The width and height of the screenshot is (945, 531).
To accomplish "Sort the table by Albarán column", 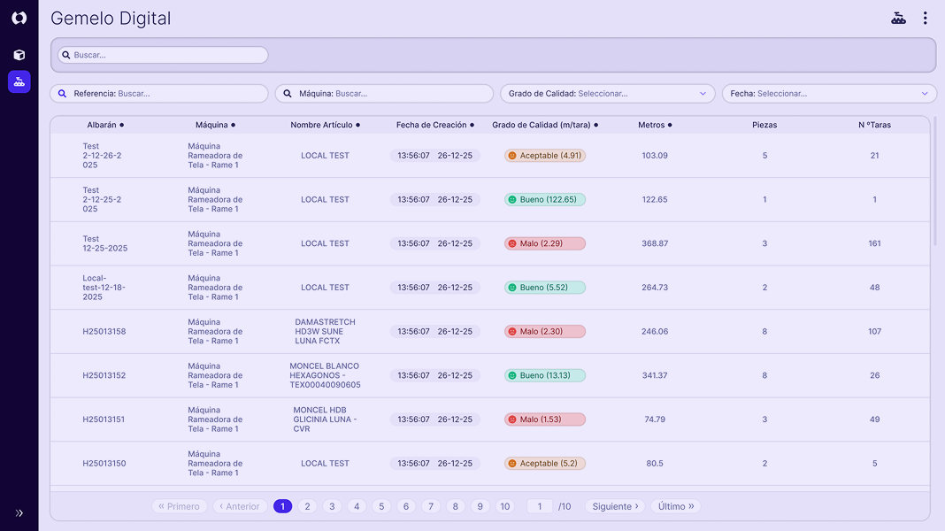I will click(105, 125).
